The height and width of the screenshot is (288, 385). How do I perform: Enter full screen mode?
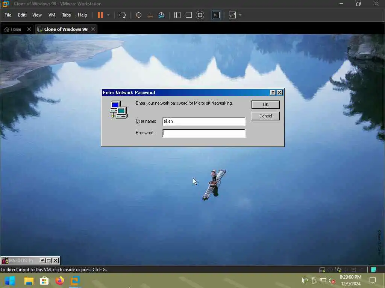click(x=200, y=15)
